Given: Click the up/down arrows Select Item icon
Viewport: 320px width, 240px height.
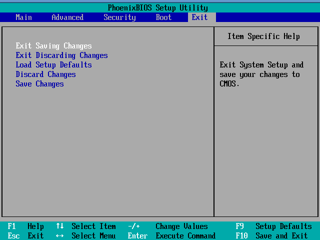Looking at the screenshot, I should tap(60, 226).
